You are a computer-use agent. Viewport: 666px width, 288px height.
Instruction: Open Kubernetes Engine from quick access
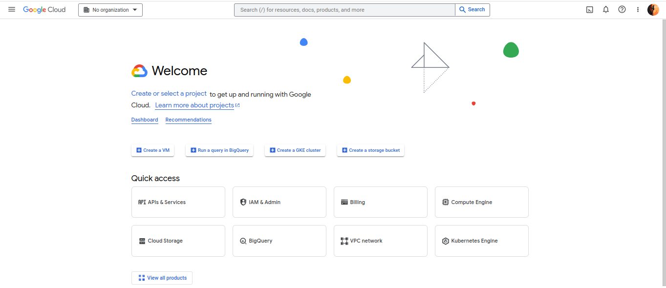(x=481, y=241)
